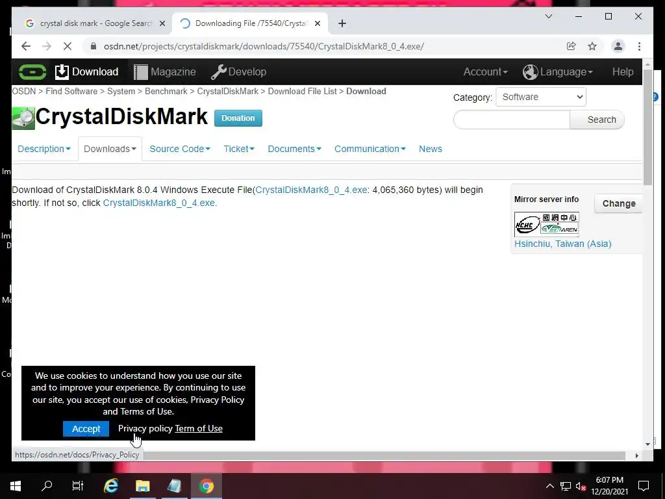The height and width of the screenshot is (499, 665).
Task: Open Help in the top bar
Action: [x=623, y=71]
